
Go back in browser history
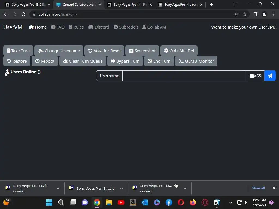(6, 14)
